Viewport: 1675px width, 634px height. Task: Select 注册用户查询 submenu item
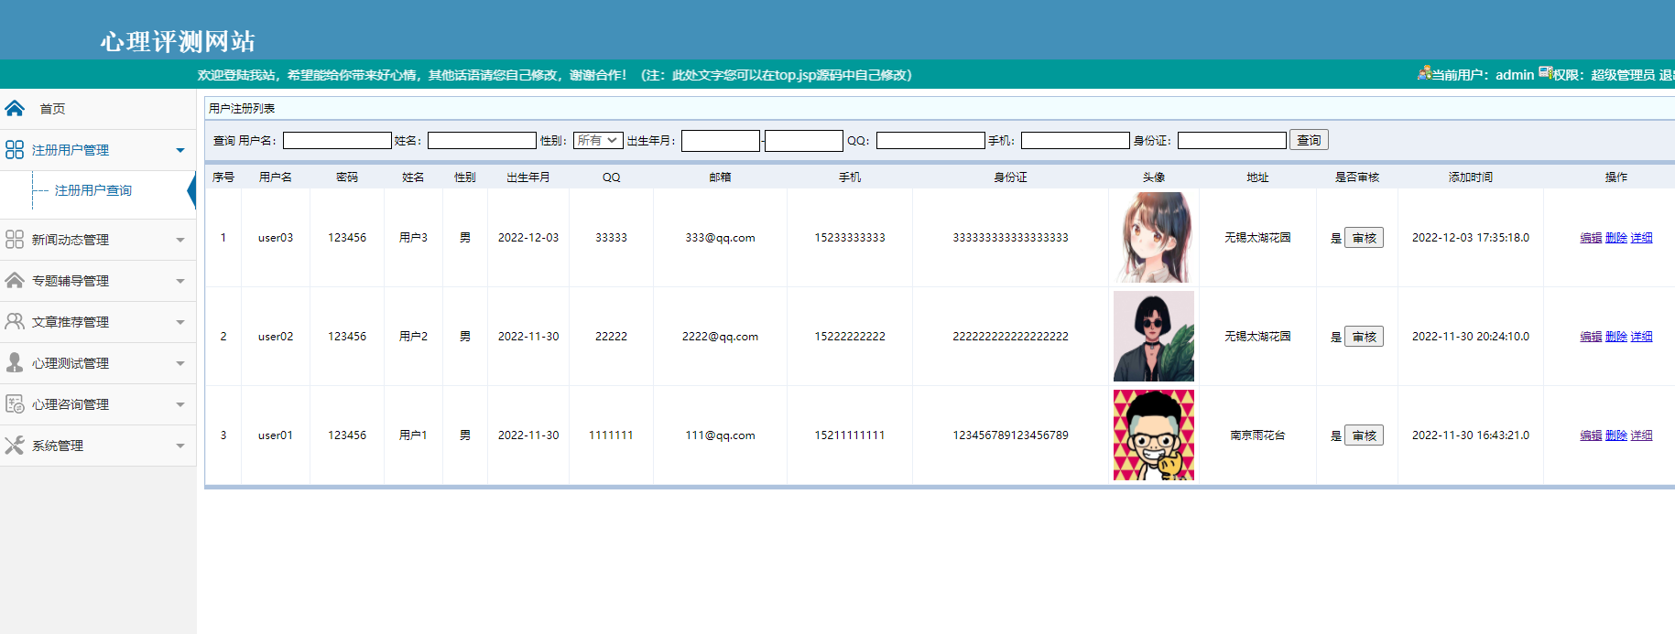(x=93, y=190)
